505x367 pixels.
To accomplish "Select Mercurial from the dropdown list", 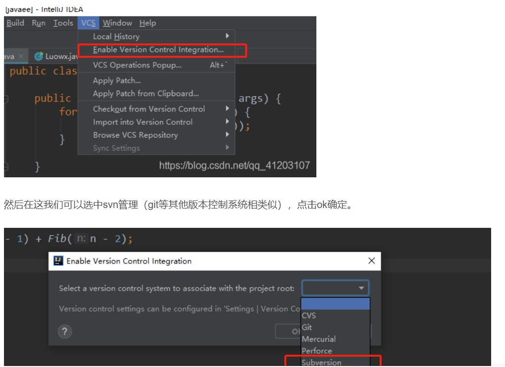I will coord(335,339).
